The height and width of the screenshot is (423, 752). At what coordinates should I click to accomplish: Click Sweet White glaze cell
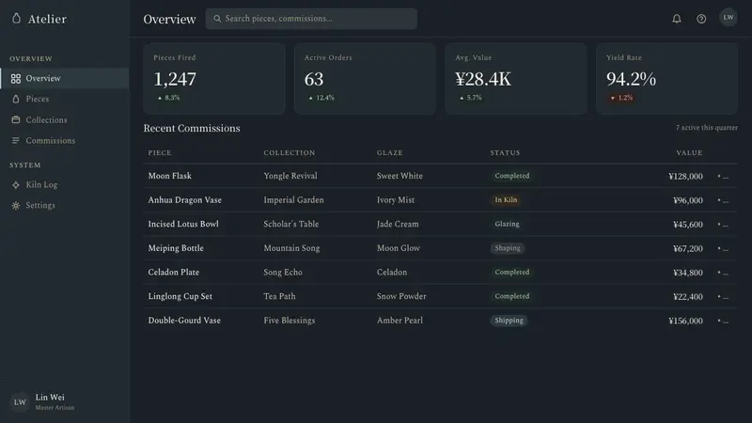pyautogui.click(x=399, y=176)
